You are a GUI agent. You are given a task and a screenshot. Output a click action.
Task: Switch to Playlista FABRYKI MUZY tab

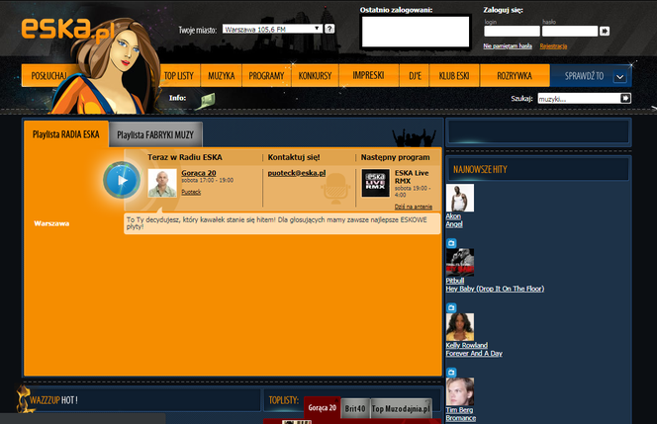pos(155,134)
